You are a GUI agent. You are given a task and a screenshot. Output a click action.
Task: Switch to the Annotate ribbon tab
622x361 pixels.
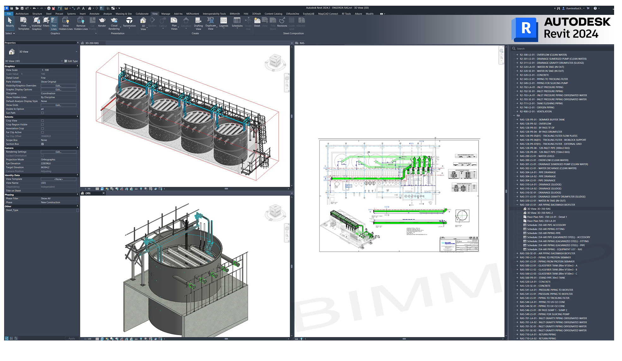point(94,14)
